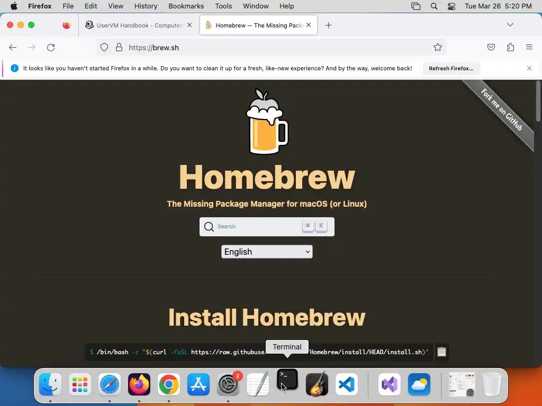Open the Tools menu
Screen dimensions: 542x406
pyautogui.click(x=224, y=6)
